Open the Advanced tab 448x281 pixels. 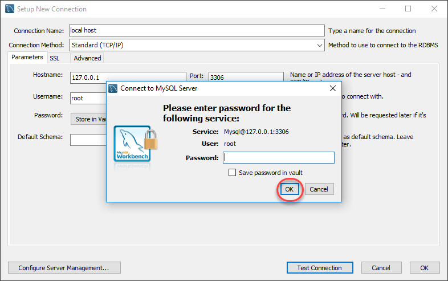(x=87, y=58)
